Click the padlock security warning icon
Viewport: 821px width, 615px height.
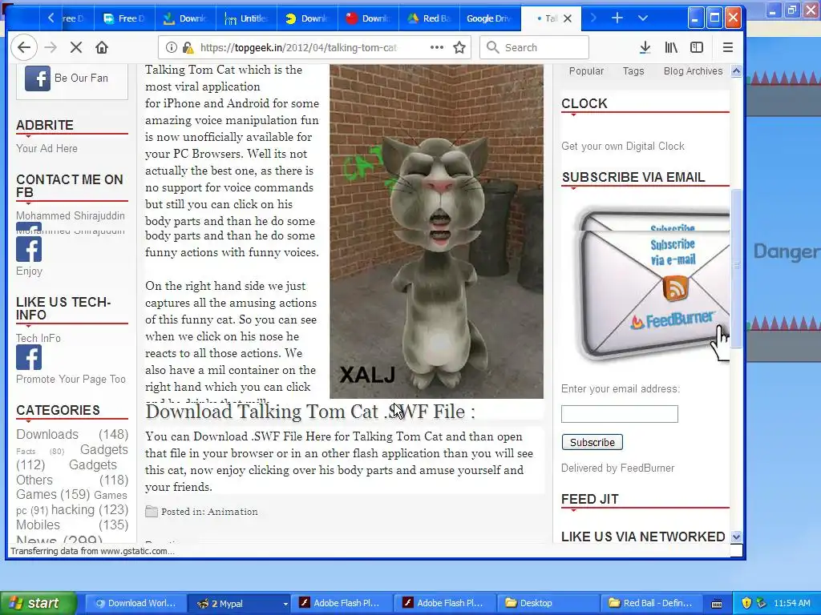point(188,47)
